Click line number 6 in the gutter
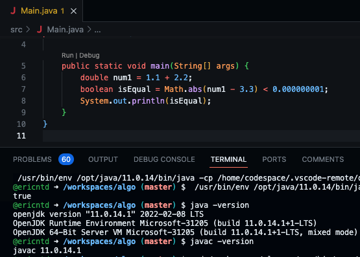Screen dimensions: 360x257 tap(23, 78)
